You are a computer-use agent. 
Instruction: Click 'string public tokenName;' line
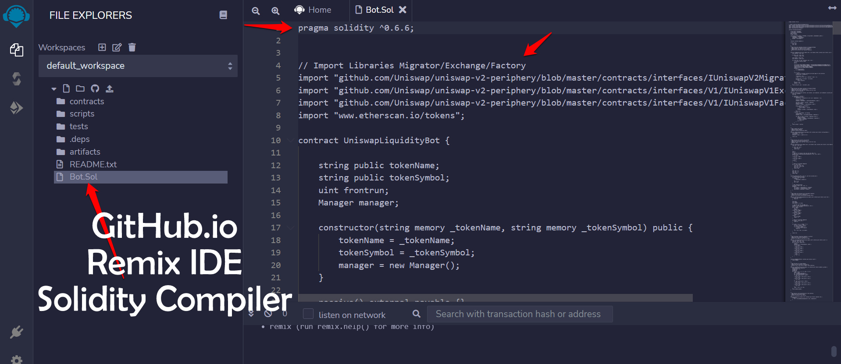pos(378,165)
